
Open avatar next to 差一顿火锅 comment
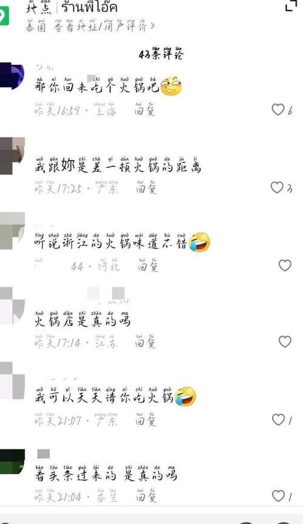pos(12,156)
